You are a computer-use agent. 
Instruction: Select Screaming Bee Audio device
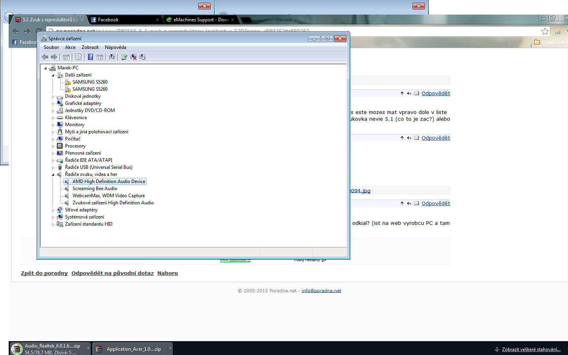95,189
